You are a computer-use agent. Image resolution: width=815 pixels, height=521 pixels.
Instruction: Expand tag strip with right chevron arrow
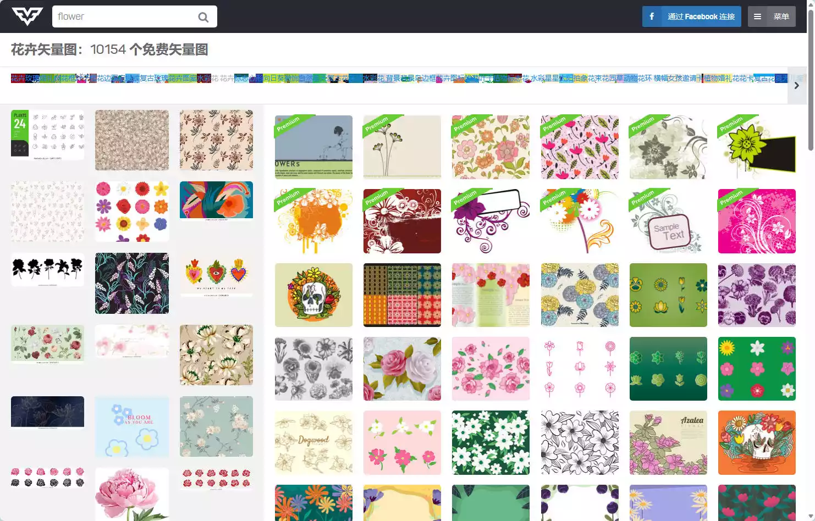797,85
